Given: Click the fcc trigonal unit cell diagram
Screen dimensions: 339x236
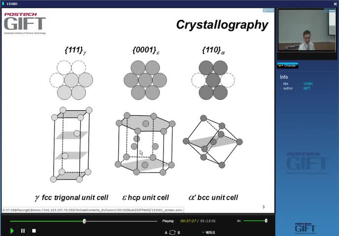Looking at the screenshot, I should (71, 145).
